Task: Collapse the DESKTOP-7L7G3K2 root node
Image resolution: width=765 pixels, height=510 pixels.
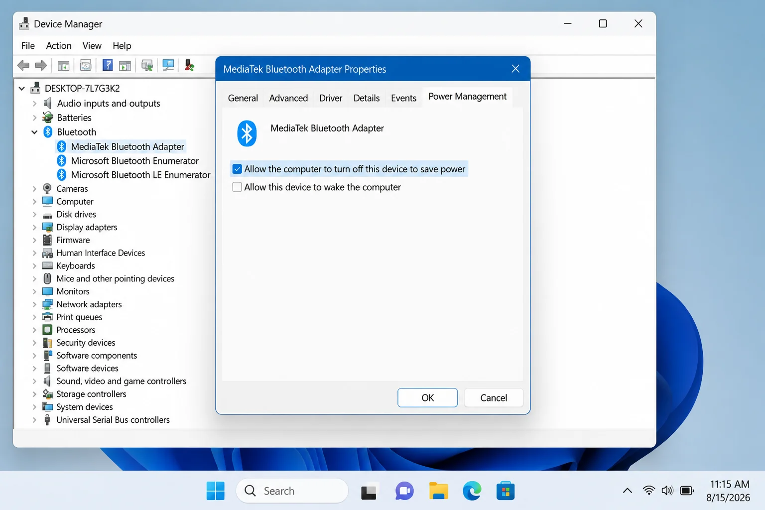Action: [22, 89]
